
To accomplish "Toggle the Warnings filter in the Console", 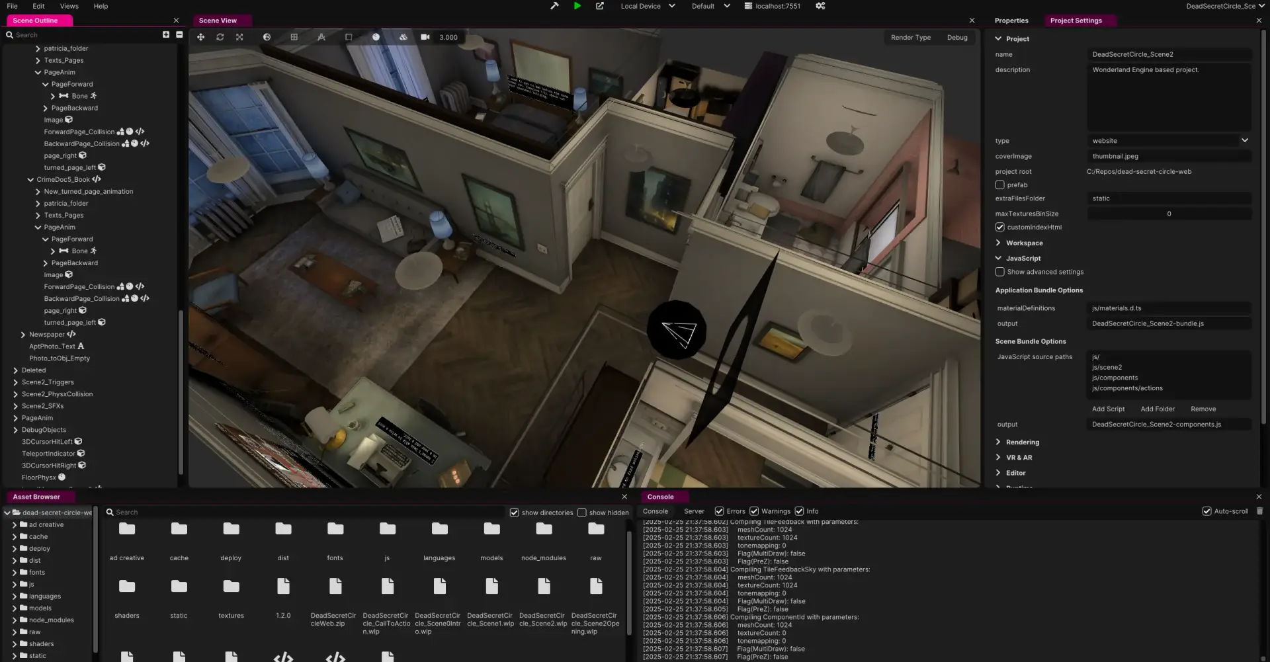I will coord(754,511).
